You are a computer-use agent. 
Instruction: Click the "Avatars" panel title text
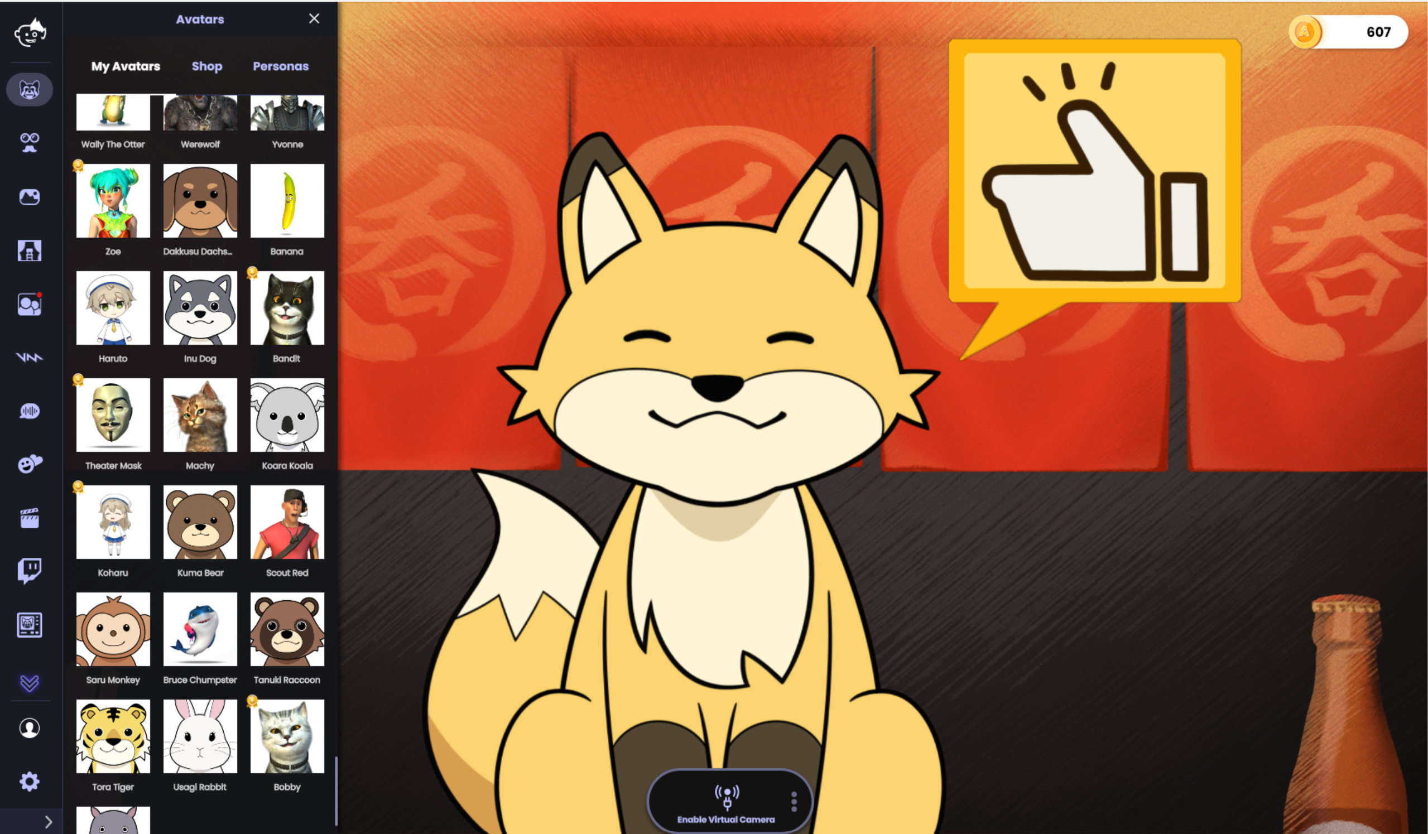(200, 20)
